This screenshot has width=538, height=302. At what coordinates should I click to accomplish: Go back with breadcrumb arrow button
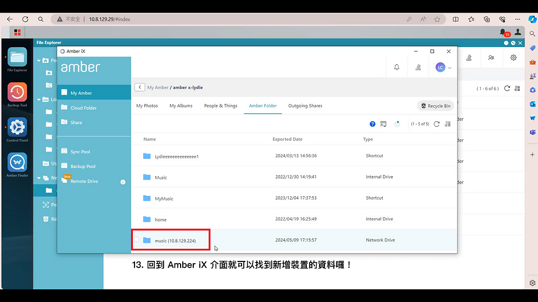(x=139, y=87)
